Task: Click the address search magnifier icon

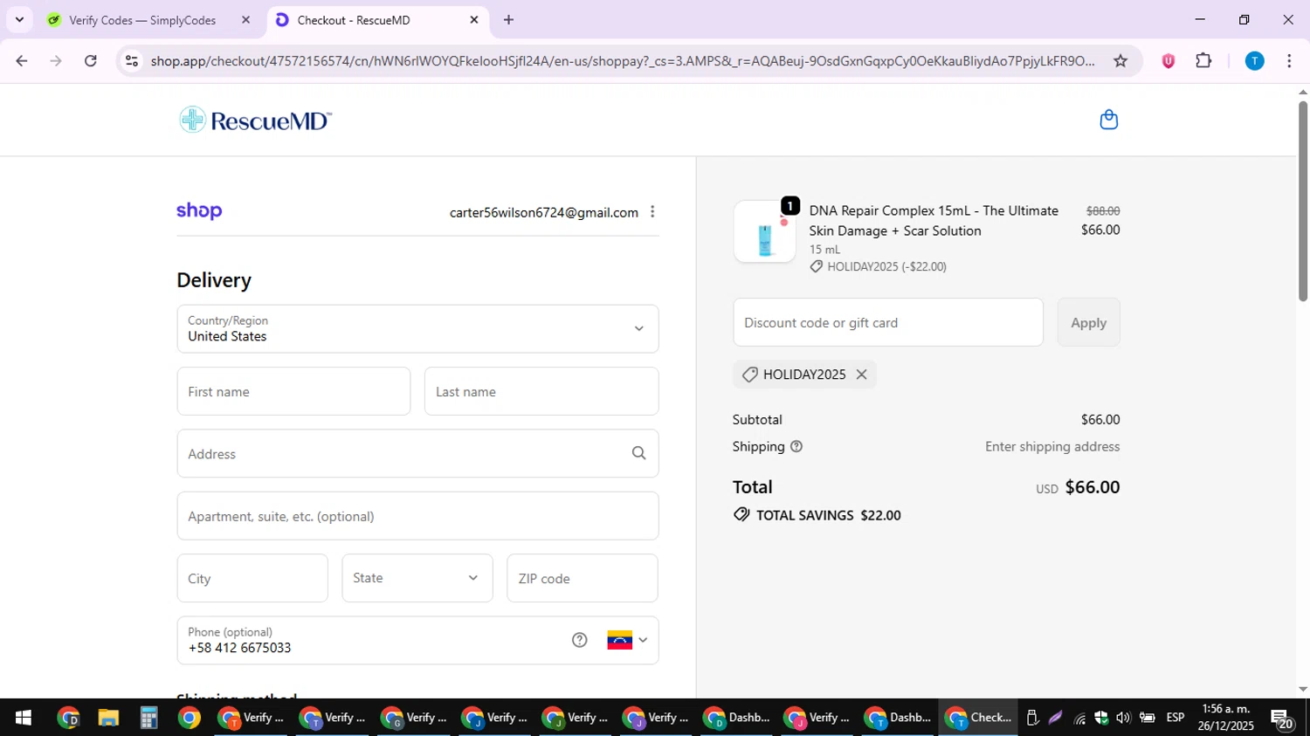Action: [639, 453]
